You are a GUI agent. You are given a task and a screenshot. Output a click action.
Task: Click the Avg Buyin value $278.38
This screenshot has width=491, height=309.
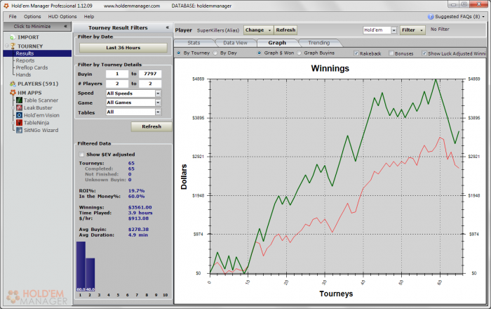click(x=138, y=230)
